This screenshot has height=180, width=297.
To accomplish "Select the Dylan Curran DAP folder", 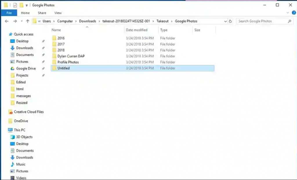I will tap(71, 56).
